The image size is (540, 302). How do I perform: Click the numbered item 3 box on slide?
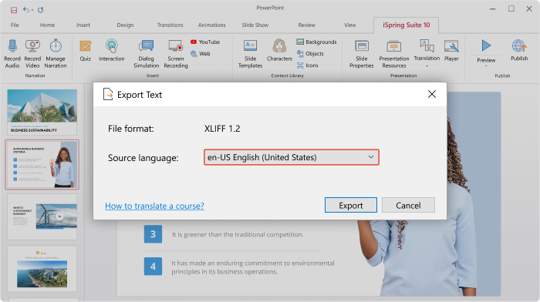(153, 234)
